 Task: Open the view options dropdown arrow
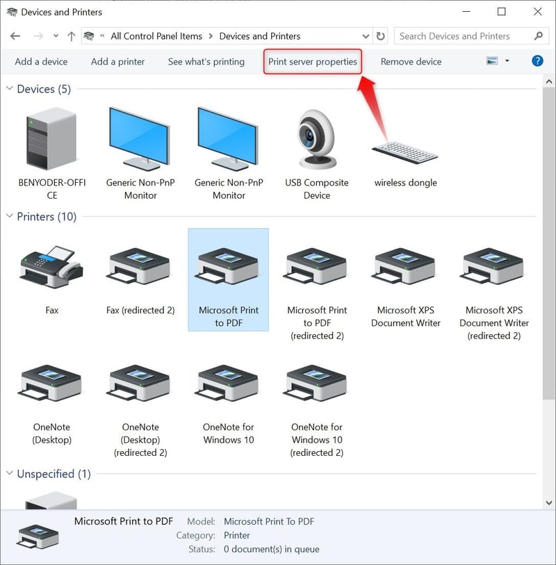click(x=507, y=61)
